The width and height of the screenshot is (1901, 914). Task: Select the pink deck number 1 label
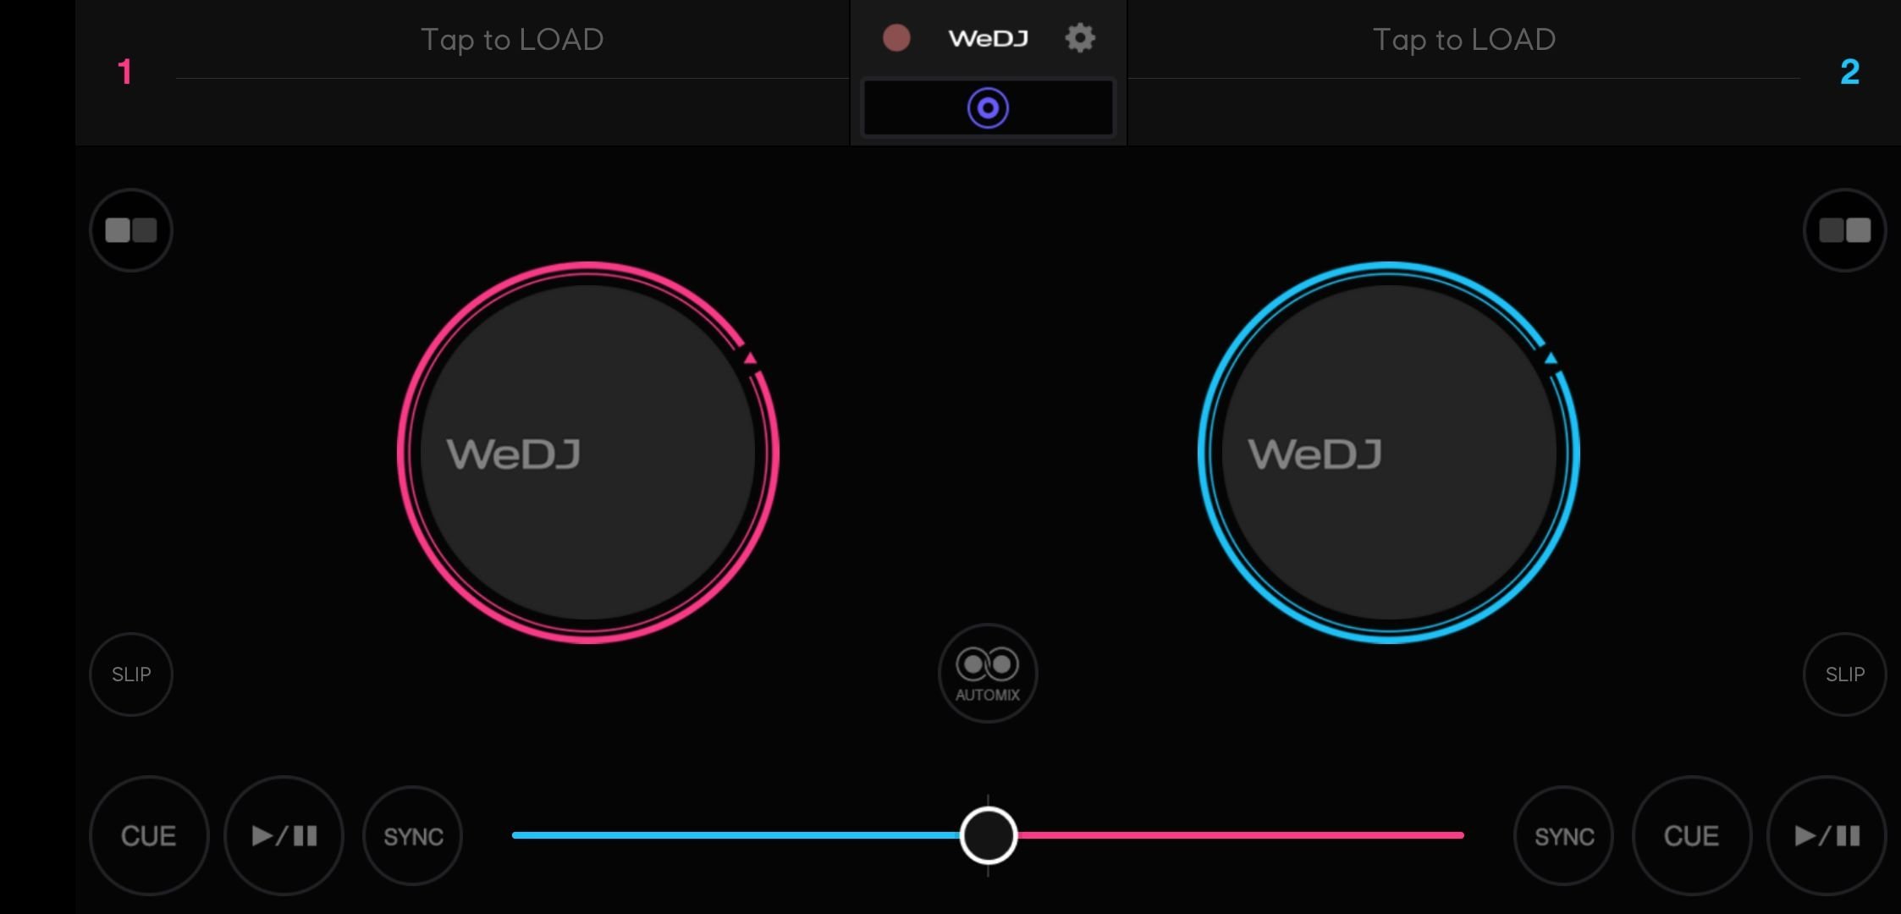pos(125,72)
